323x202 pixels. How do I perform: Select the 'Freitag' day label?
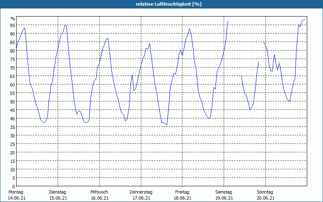pyautogui.click(x=182, y=192)
